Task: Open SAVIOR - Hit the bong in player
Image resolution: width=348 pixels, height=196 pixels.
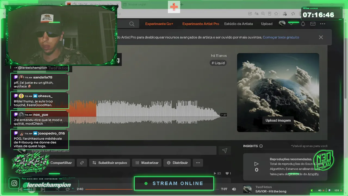Action: coord(271,191)
